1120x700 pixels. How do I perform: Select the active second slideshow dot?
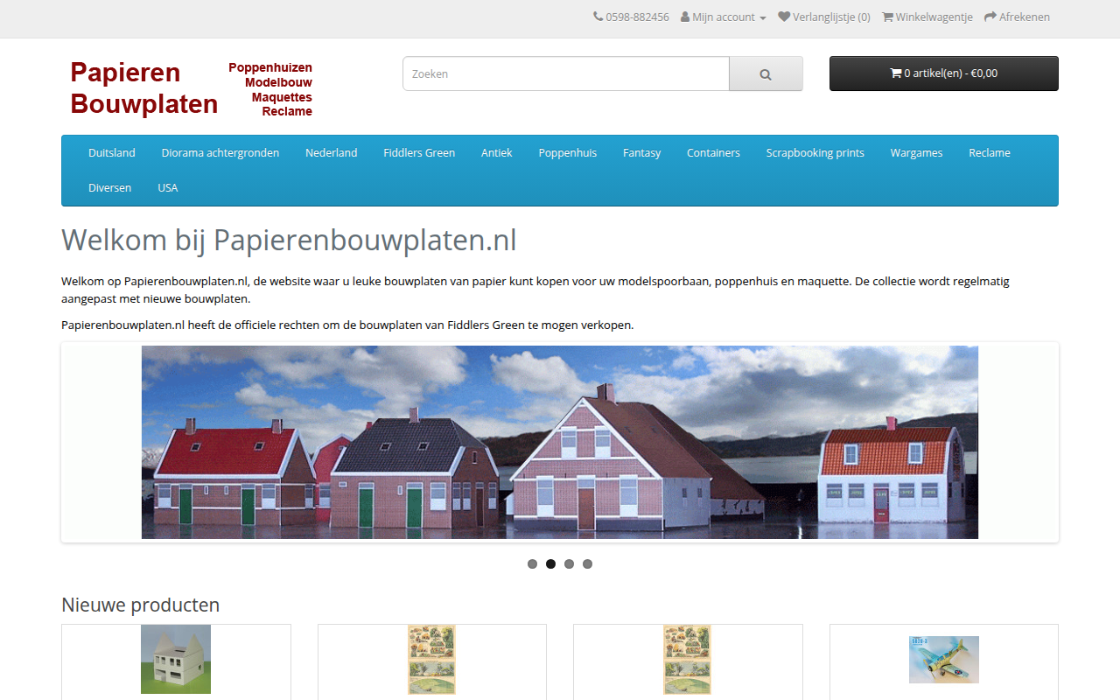click(x=550, y=564)
